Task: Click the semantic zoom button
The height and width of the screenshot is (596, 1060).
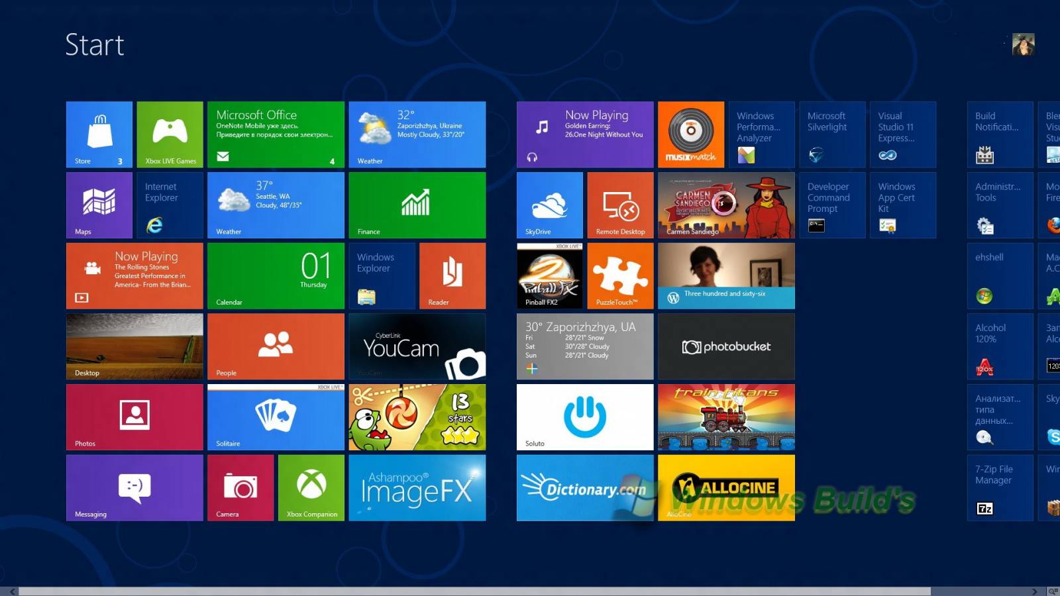Action: (x=1053, y=591)
